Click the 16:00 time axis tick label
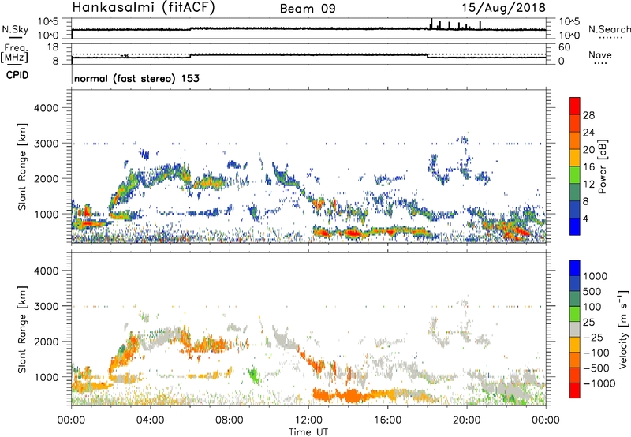 pos(387,420)
